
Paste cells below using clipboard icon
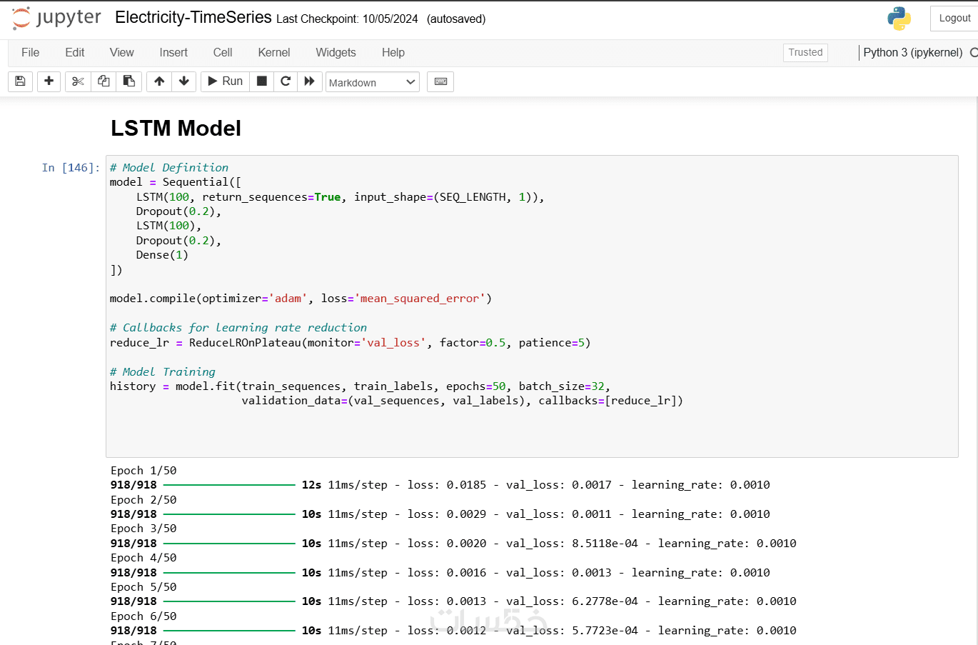point(129,81)
